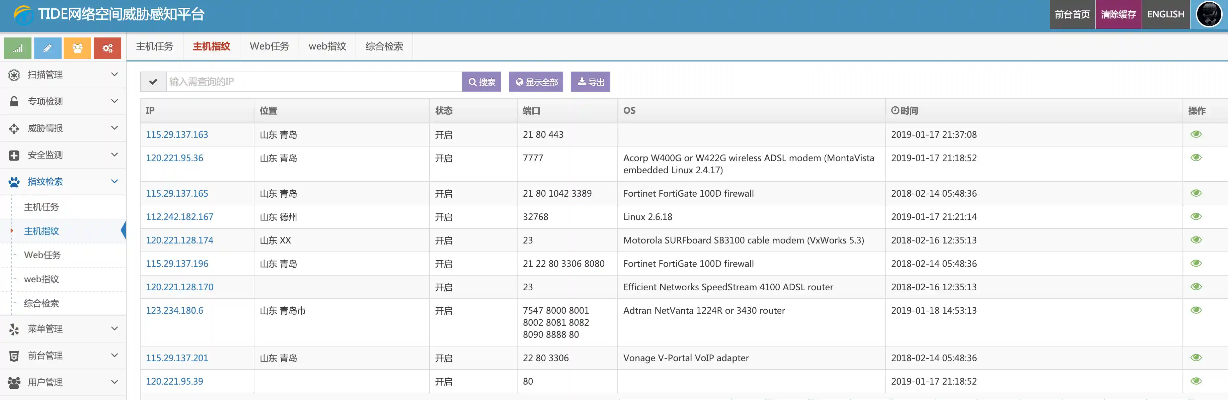
Task: Switch to the Web任务 tab
Action: pyautogui.click(x=270, y=46)
